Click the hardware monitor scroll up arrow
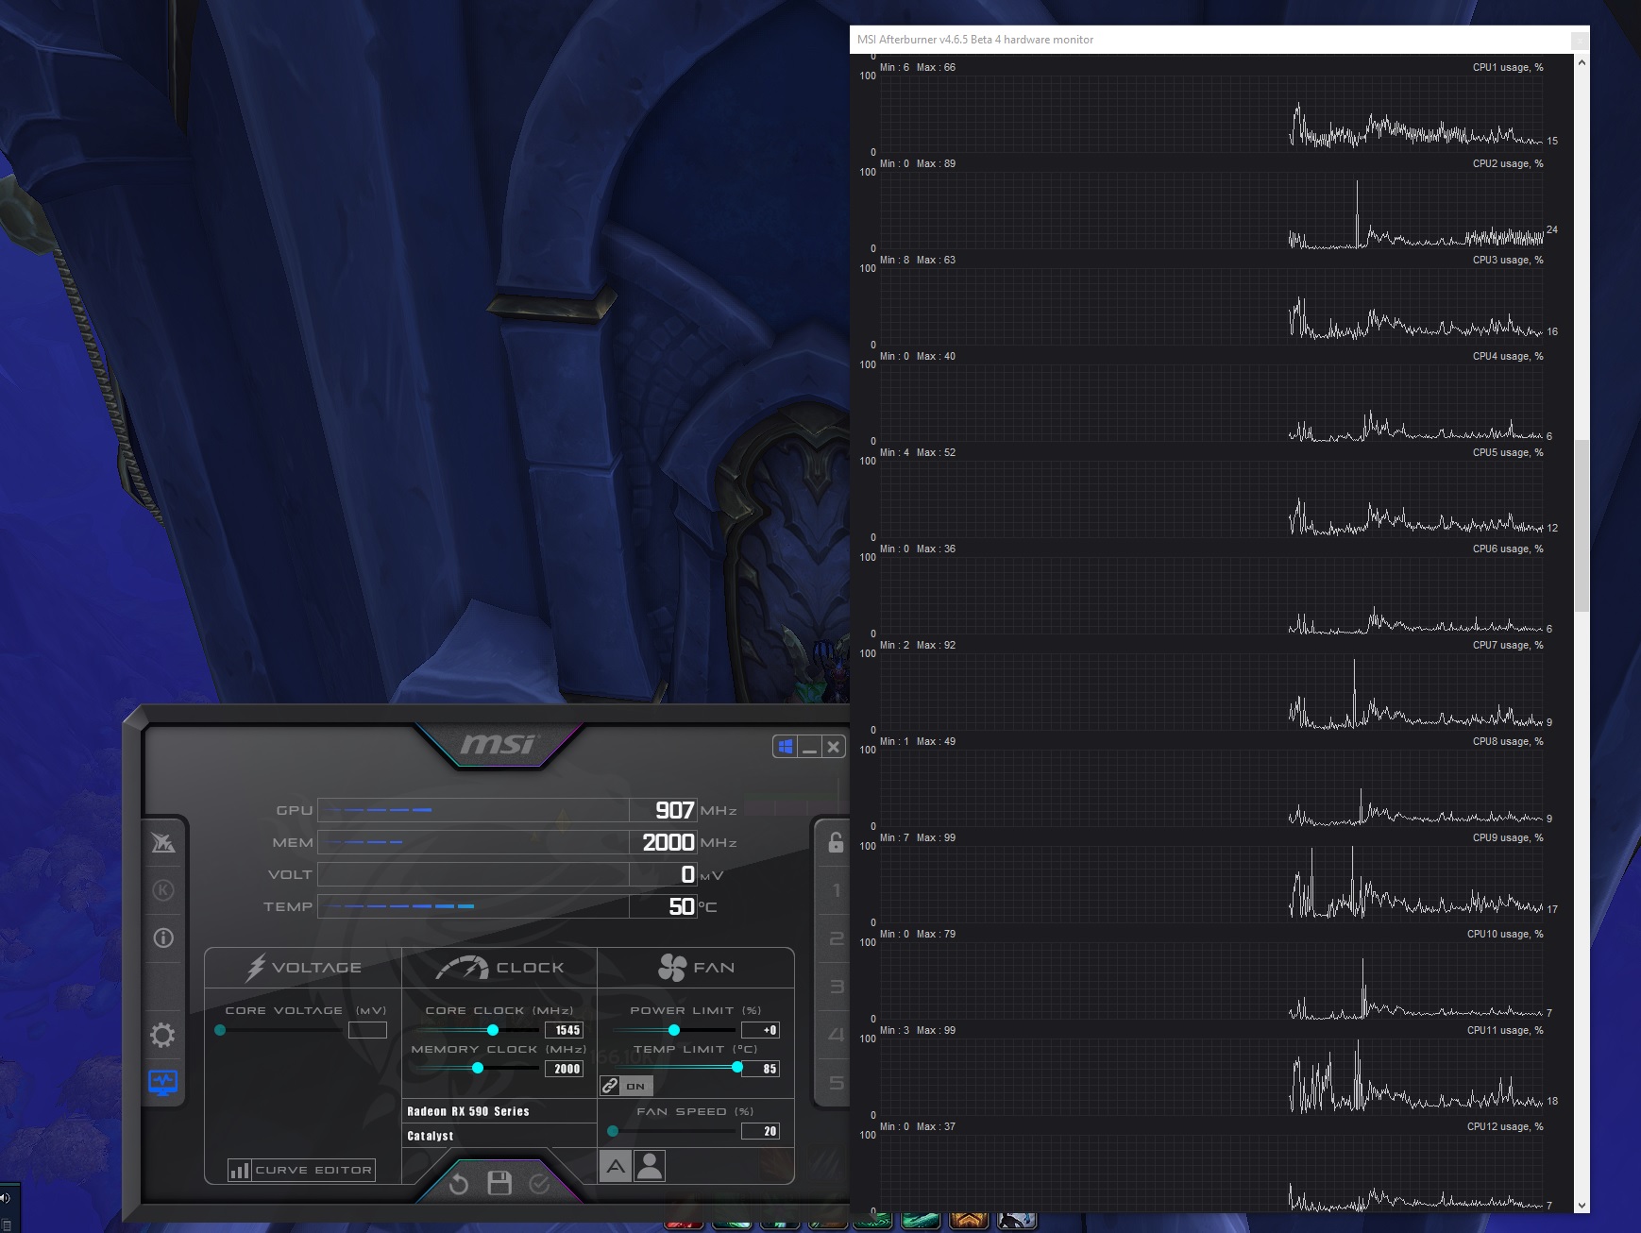The height and width of the screenshot is (1233, 1641). 1582,62
